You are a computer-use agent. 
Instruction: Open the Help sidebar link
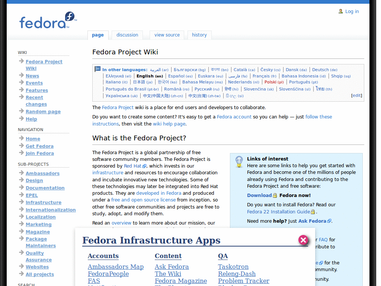(x=31, y=119)
